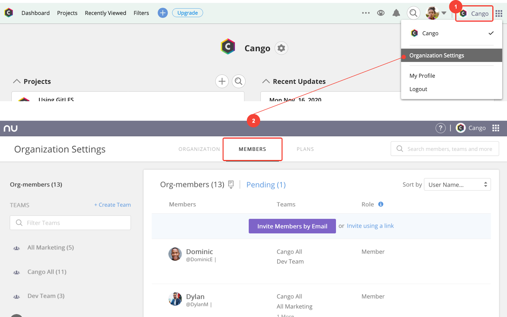Select Logout in the dropdown menu
Image resolution: width=507 pixels, height=317 pixels.
(418, 89)
